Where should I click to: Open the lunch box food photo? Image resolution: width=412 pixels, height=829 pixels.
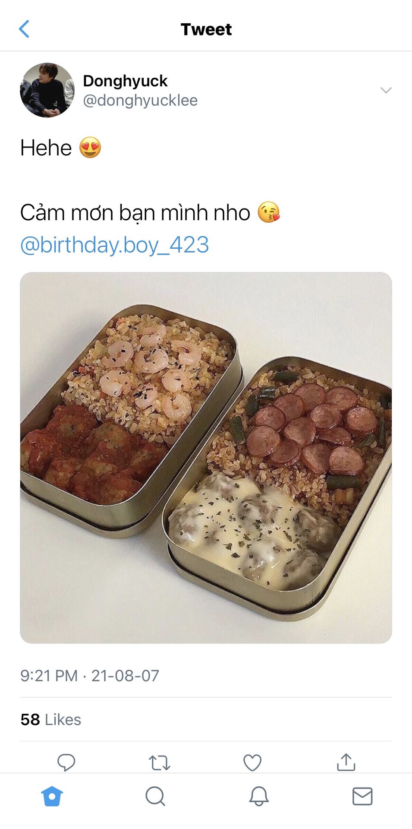click(206, 458)
